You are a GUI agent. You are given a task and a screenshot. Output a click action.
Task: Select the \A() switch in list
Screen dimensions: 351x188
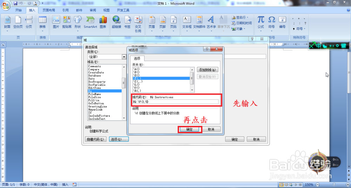tap(161, 69)
